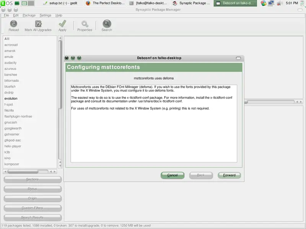Select bluefish in the list
This screenshot has height=229, width=306.
tap(30, 87)
